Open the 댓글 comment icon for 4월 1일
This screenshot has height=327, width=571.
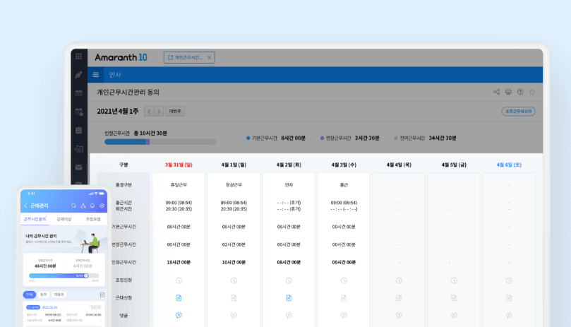pos(234,315)
